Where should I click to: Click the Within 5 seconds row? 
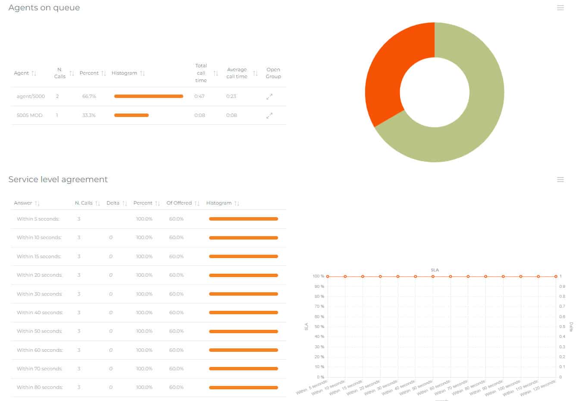point(38,219)
